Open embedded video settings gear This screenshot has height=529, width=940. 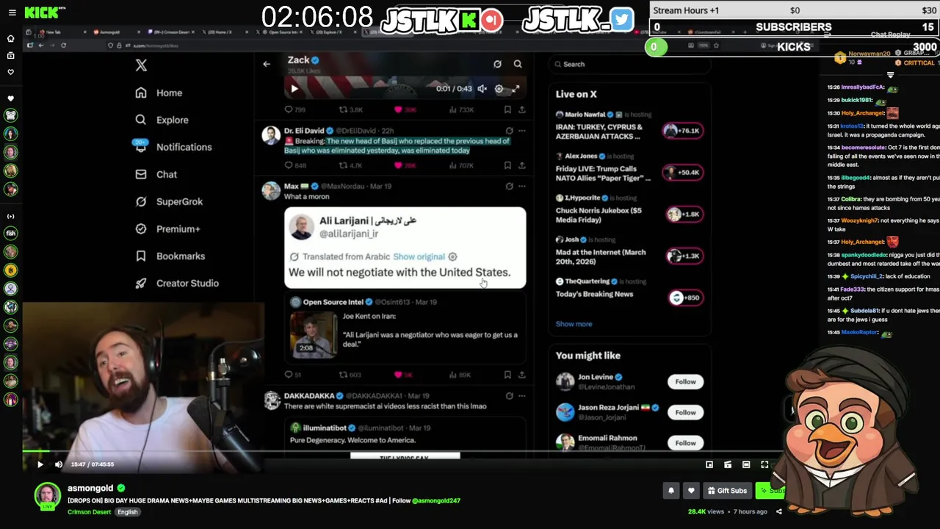[499, 89]
